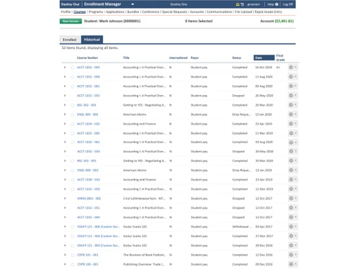This screenshot has height=270, width=360.
Task: Select radio button for CDPB 101 - 001
Action: coord(73,255)
